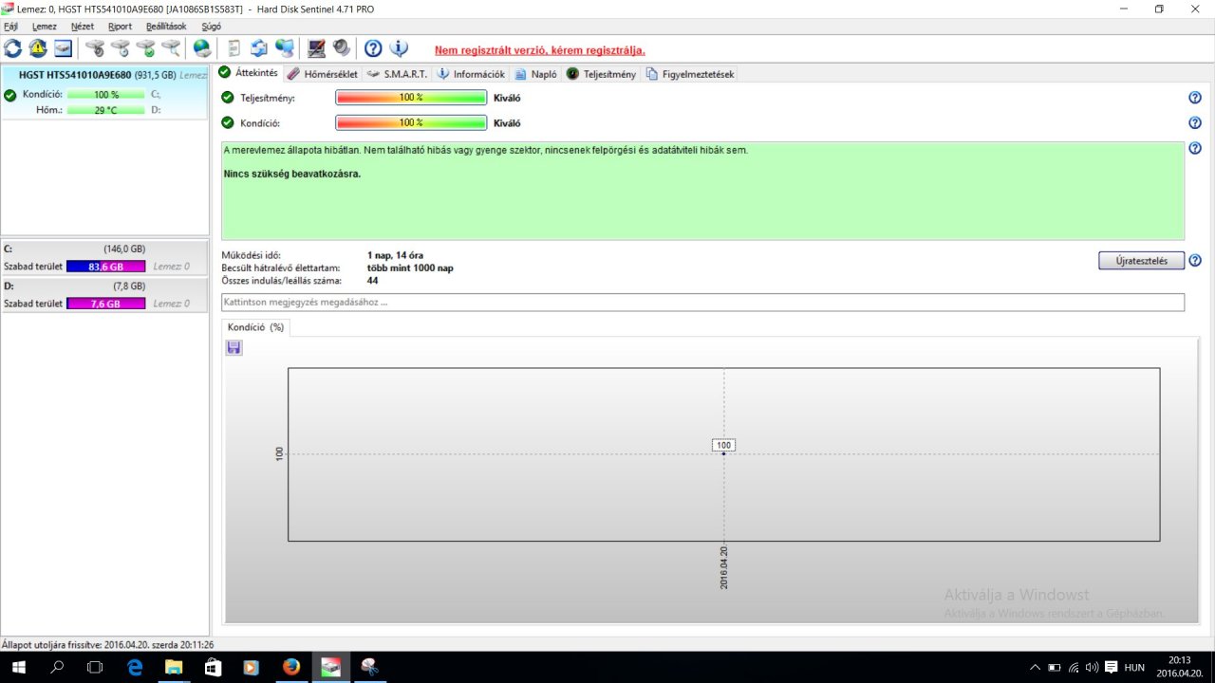Show hidden tray icons chevron
The image size is (1215, 683).
coord(1035,667)
